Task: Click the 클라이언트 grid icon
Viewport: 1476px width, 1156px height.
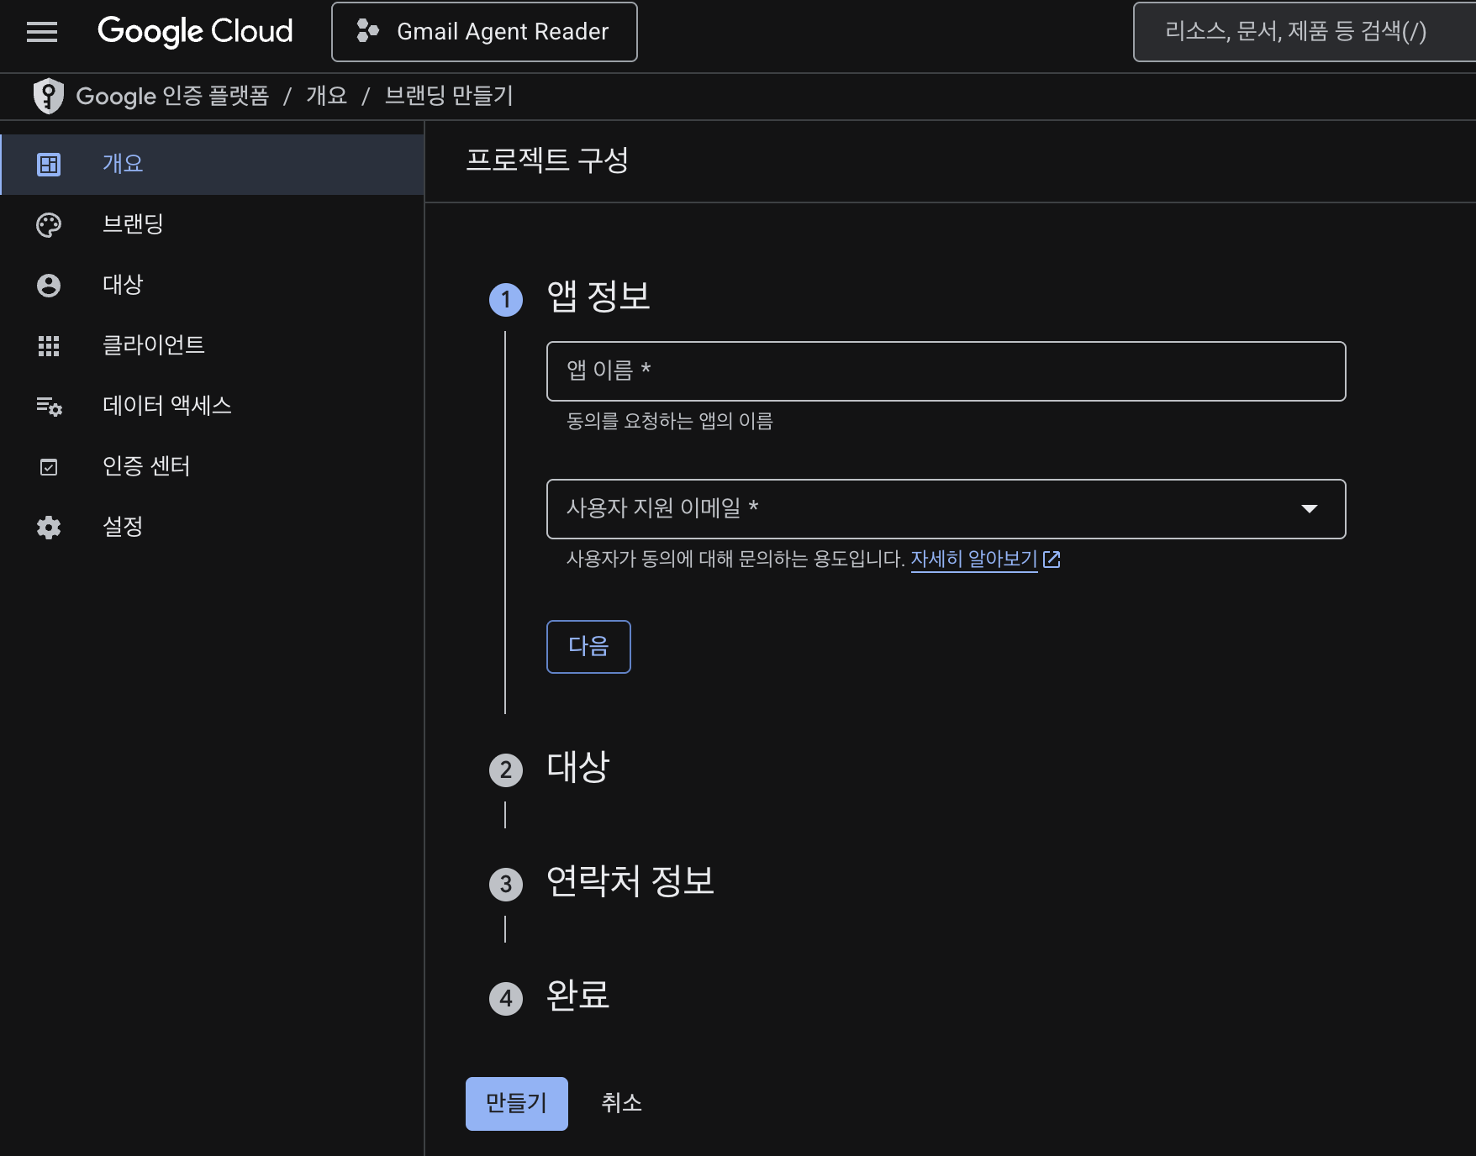Action: pos(49,346)
